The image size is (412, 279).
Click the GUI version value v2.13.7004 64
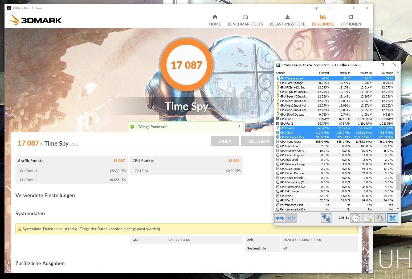pos(179,240)
